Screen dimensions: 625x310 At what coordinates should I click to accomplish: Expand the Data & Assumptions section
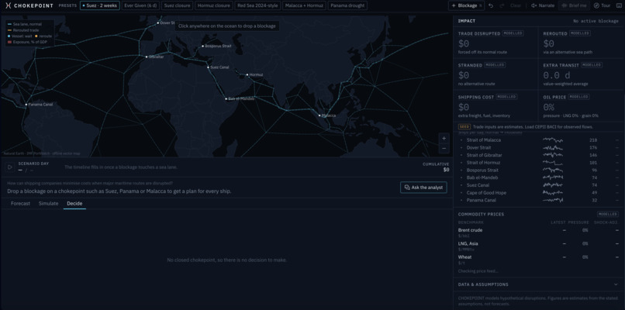pyautogui.click(x=539, y=284)
